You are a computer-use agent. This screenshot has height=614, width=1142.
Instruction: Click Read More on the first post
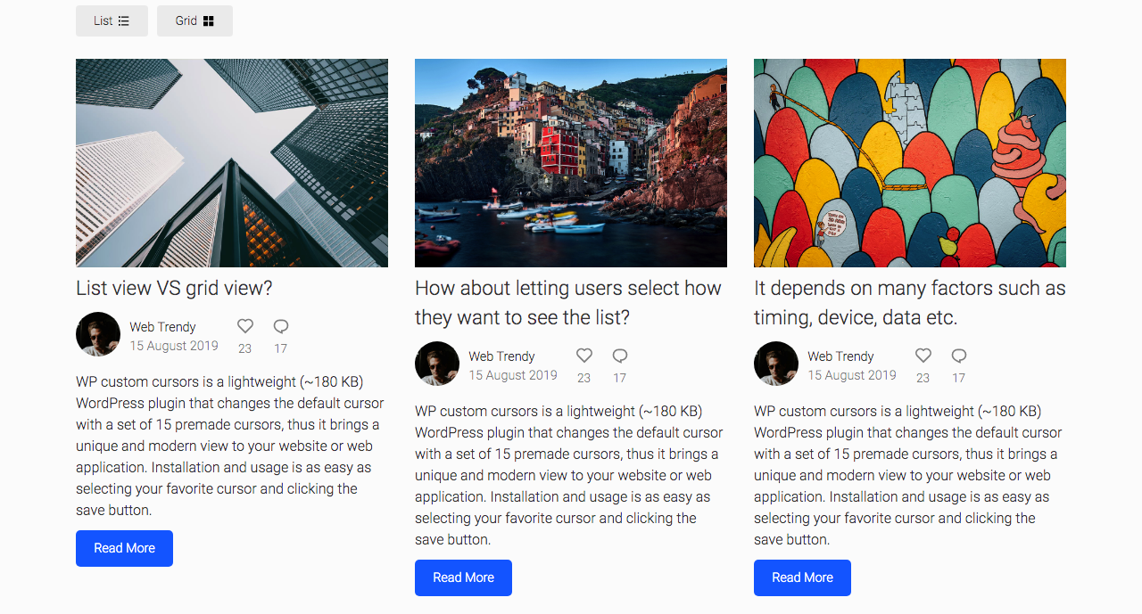(124, 548)
